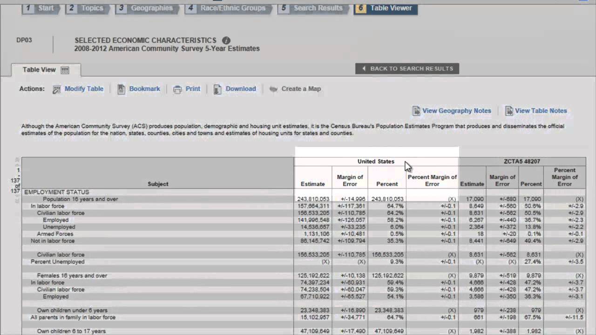
Task: Click United States Percent header
Action: coord(387,184)
